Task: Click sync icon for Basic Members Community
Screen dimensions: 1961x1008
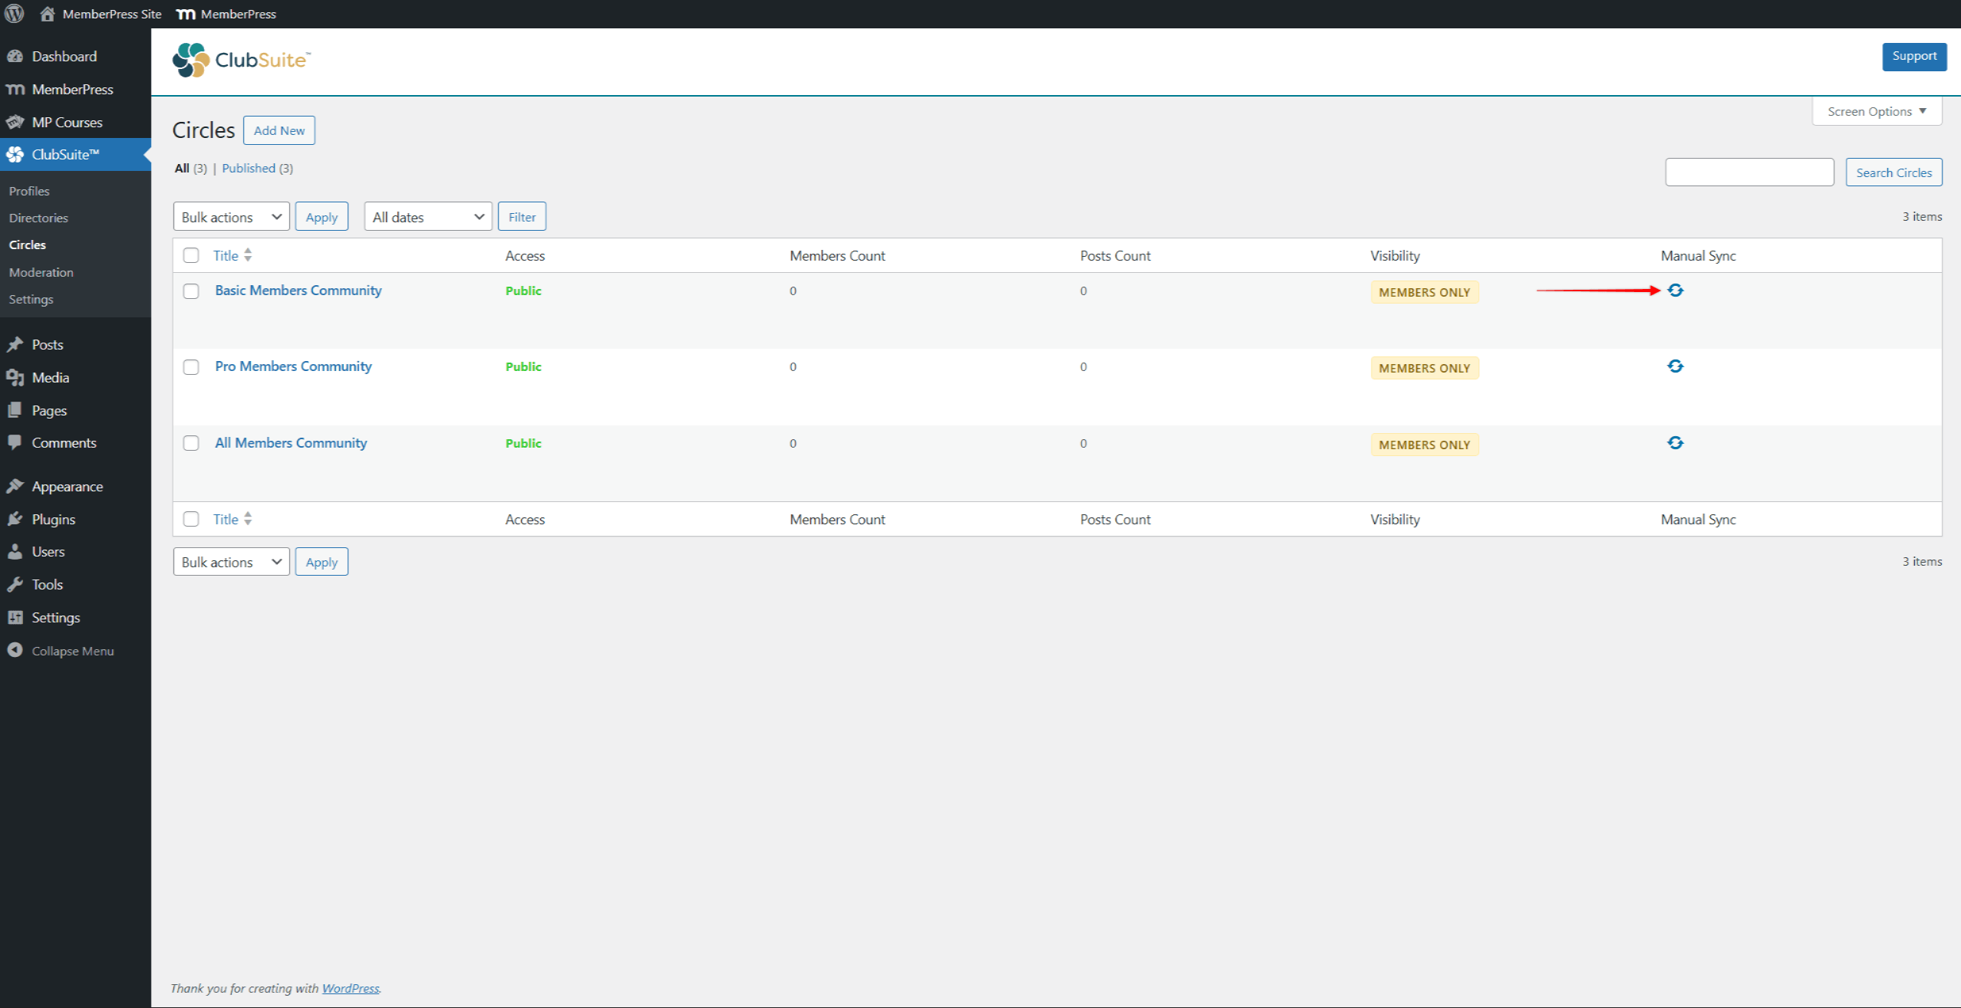Action: [x=1675, y=291]
